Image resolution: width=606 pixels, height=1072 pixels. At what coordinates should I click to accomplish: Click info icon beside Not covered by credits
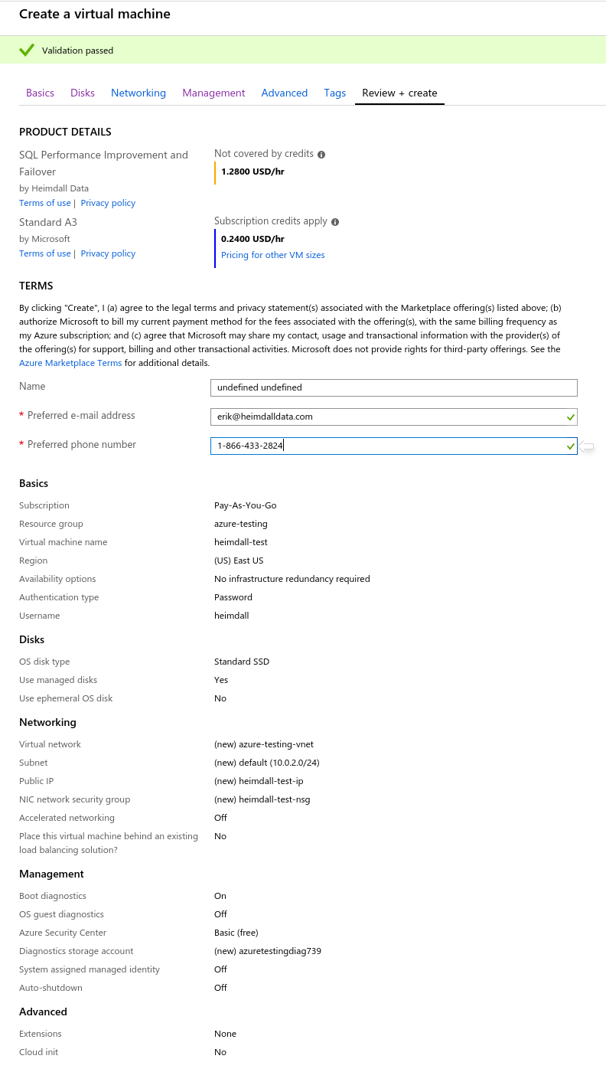(x=321, y=155)
